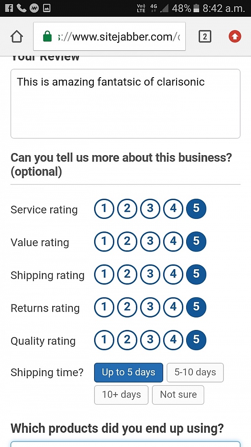Focus the sitejabber.com address bar
This screenshot has height=447, width=251.
click(x=110, y=36)
